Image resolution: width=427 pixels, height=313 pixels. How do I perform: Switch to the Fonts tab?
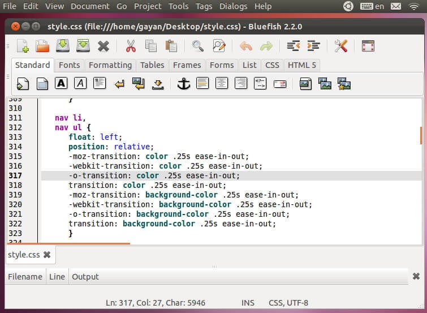70,66
